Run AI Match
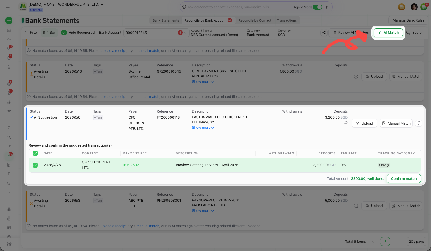 tap(388, 33)
